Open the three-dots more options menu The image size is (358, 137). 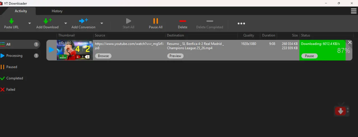pos(241,24)
